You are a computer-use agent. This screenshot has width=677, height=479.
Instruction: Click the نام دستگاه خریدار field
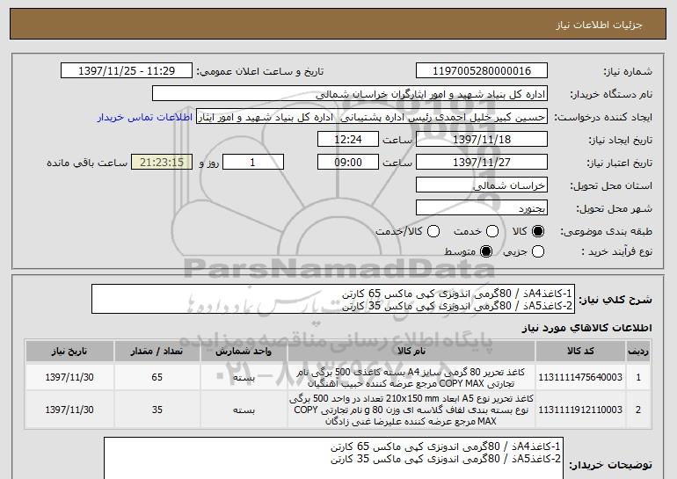[x=350, y=94]
